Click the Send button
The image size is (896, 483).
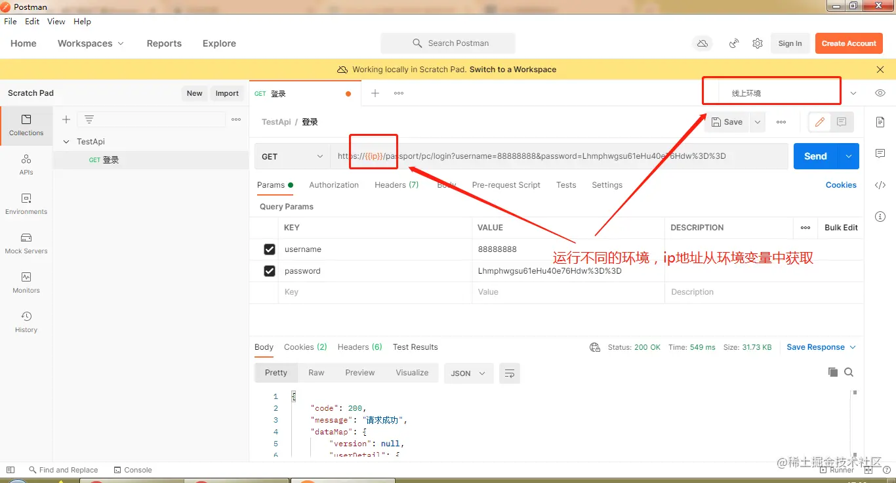tap(816, 156)
